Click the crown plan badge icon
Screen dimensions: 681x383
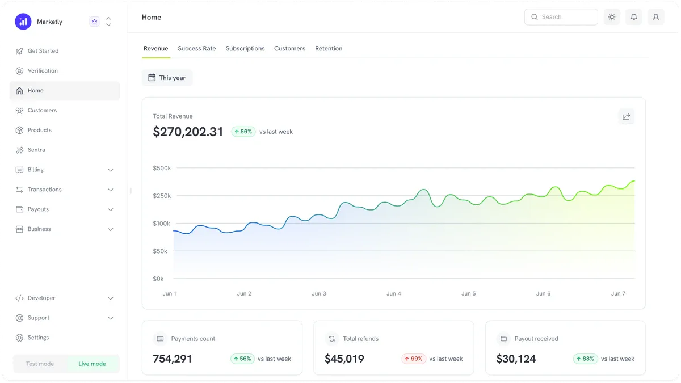point(94,22)
